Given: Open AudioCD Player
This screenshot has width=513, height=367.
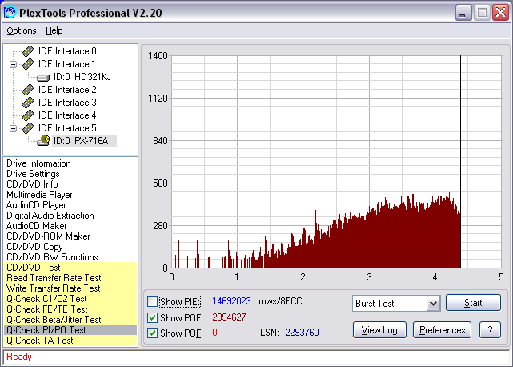Looking at the screenshot, I should 36,205.
